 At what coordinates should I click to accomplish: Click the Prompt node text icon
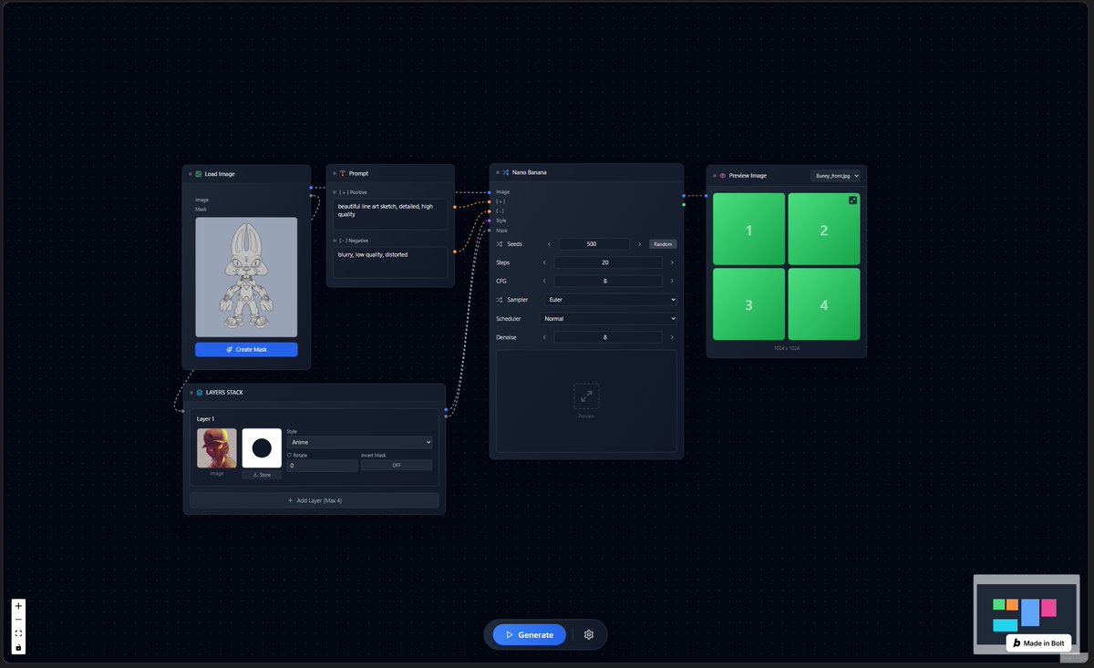point(342,173)
